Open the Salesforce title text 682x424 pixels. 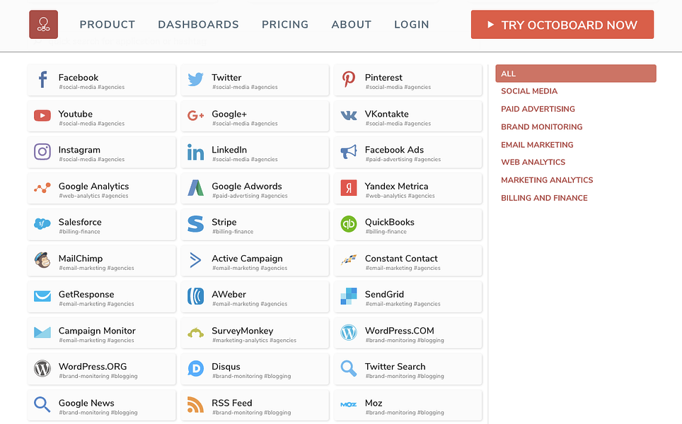click(x=80, y=222)
